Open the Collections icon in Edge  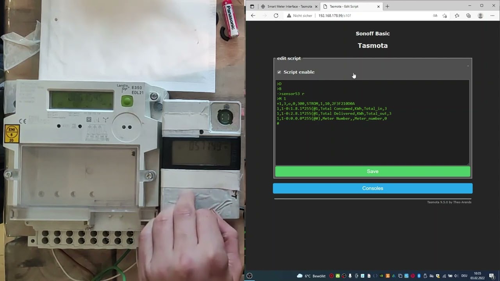point(468,16)
